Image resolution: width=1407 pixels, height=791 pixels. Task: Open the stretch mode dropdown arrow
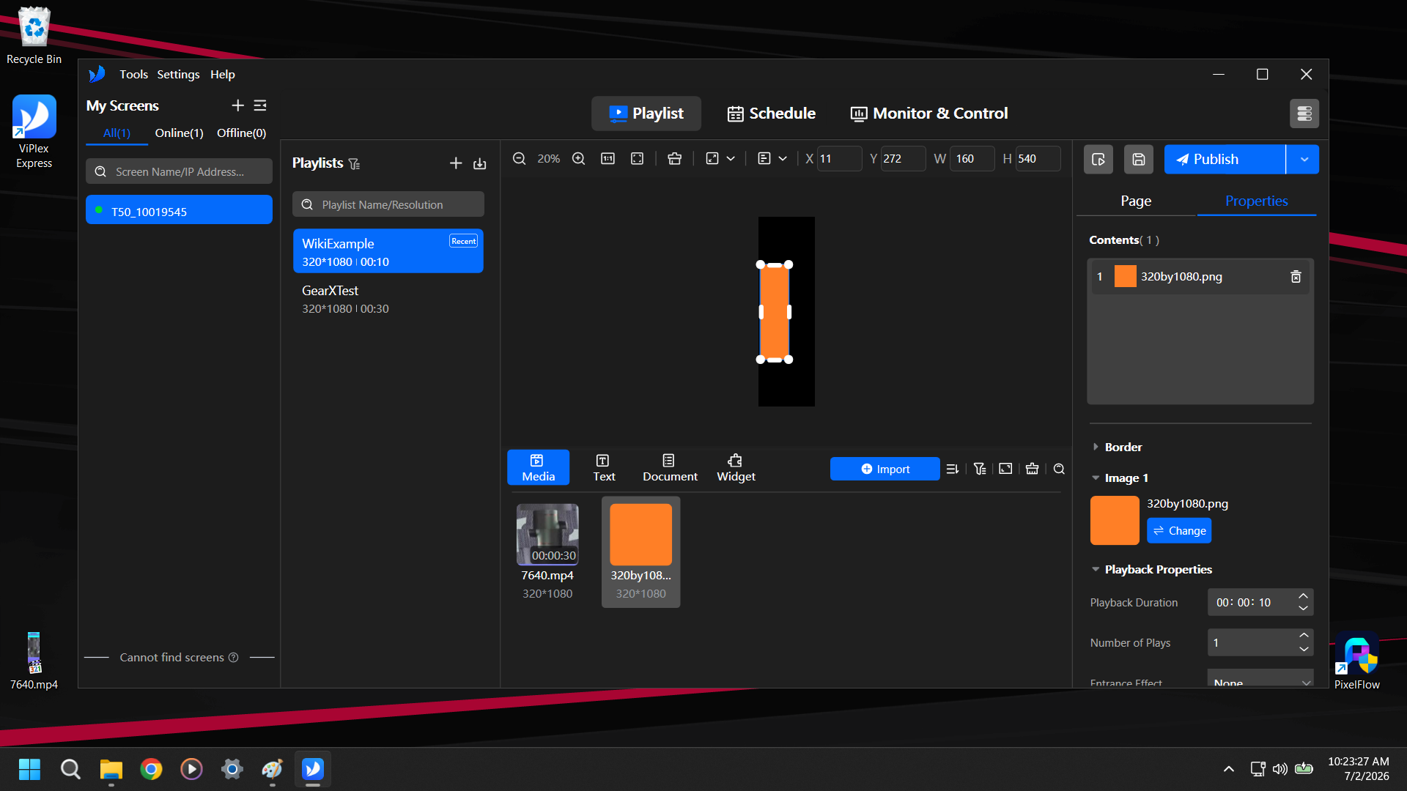coord(731,158)
